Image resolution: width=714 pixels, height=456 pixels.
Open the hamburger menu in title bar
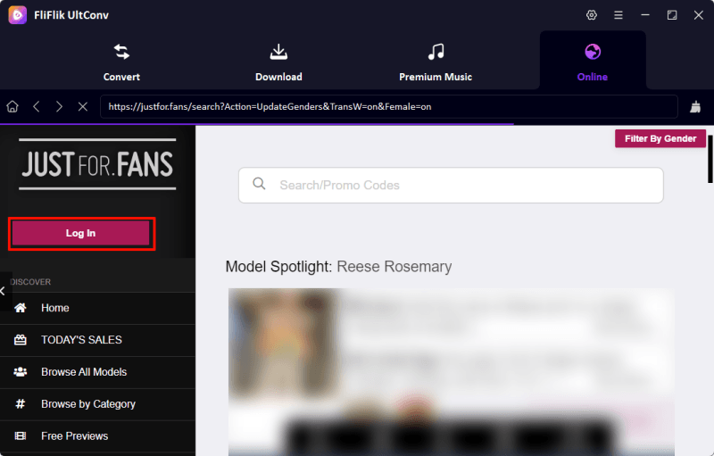tap(619, 15)
